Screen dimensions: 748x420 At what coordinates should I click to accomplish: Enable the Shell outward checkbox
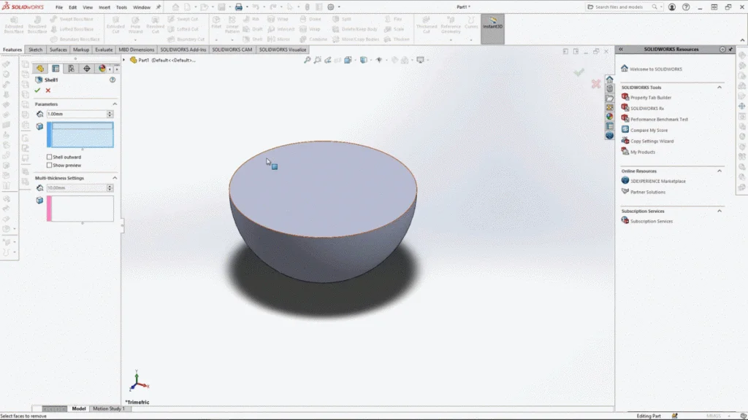49,157
